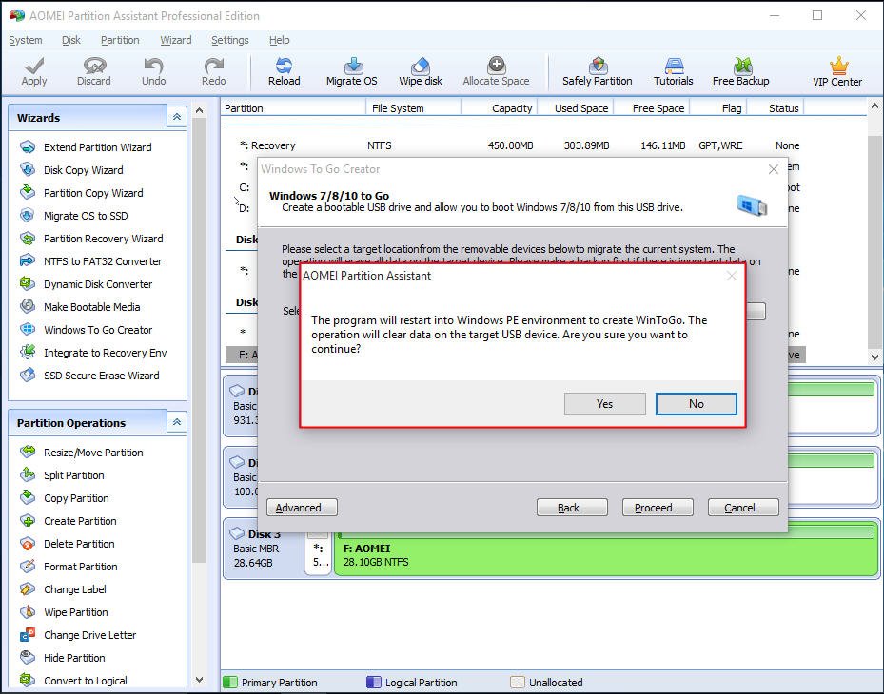Click No in AOMEI confirmation dialog

tap(697, 404)
